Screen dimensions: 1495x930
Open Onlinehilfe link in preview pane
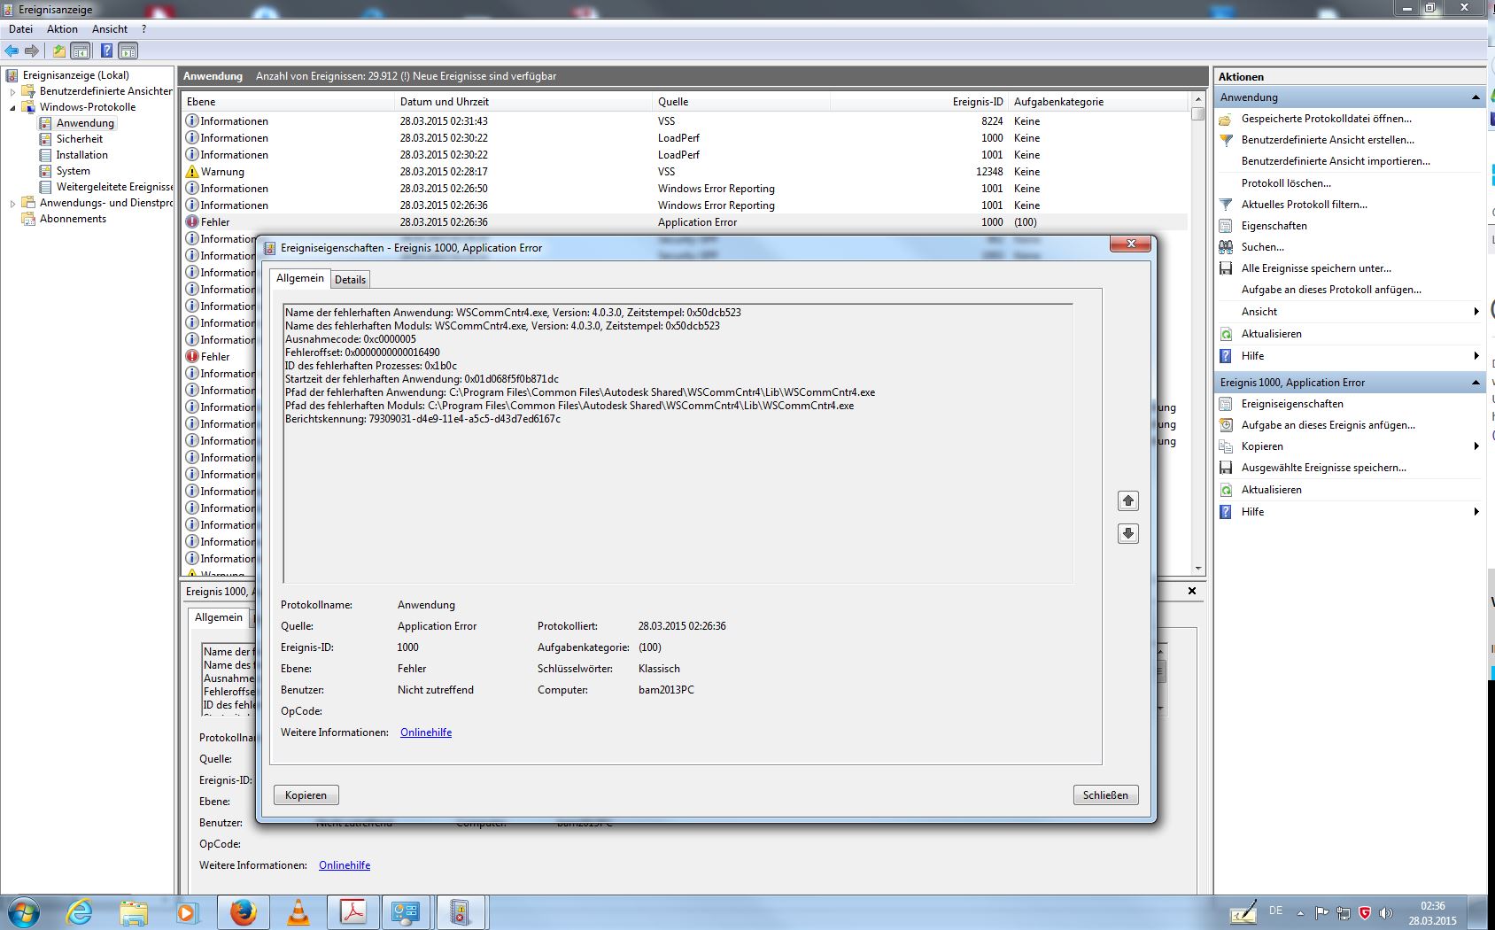tap(345, 865)
